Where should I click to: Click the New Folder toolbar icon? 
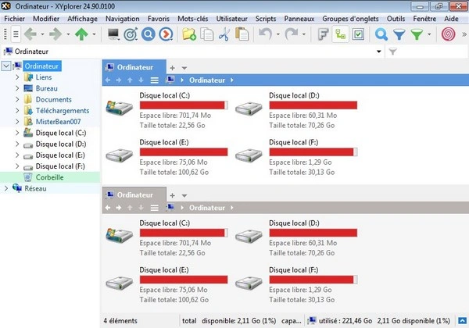(188, 34)
